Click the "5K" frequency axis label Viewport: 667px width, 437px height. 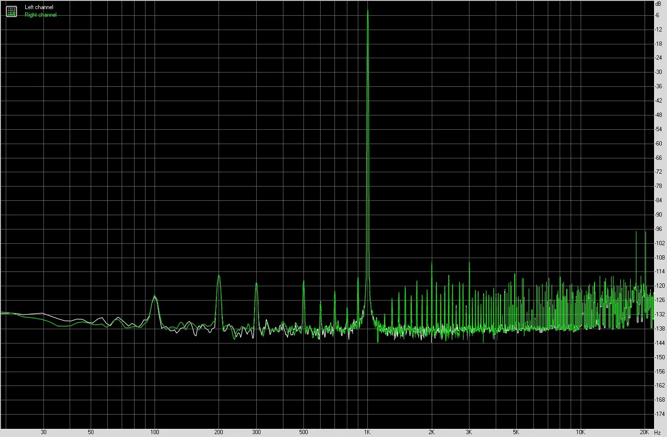tap(516, 432)
